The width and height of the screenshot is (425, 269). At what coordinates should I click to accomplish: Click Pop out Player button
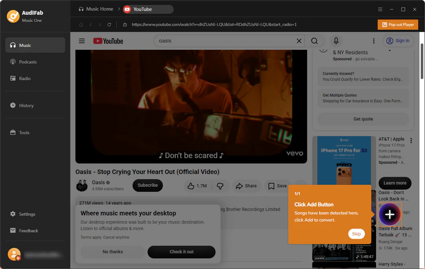[x=397, y=24]
